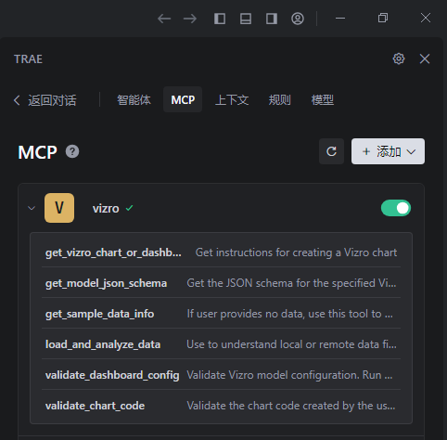Image resolution: width=447 pixels, height=440 pixels.
Task: Toggle the left sidebar layout icon
Action: 220,19
